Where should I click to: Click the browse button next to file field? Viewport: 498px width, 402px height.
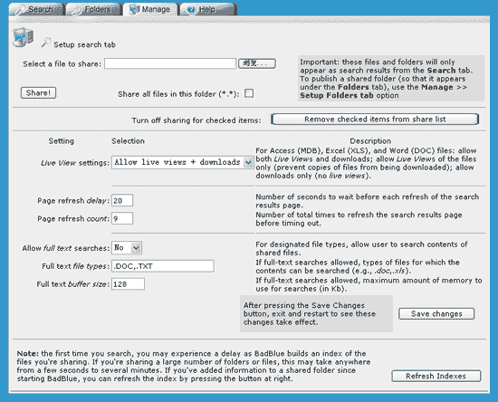[257, 63]
